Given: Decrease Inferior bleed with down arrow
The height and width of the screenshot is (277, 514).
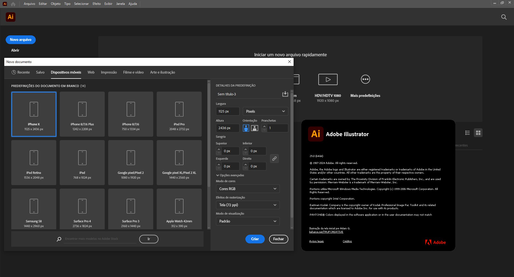Looking at the screenshot, I should [x=246, y=153].
